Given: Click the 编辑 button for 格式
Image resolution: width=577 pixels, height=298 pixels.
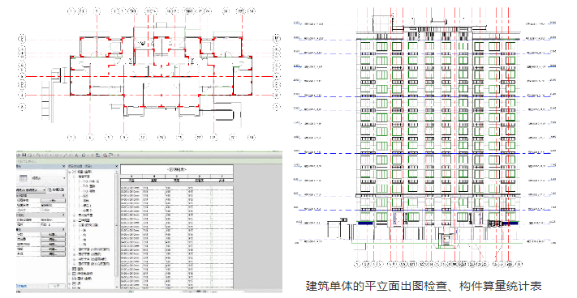Looking at the screenshot, I should 53,249.
